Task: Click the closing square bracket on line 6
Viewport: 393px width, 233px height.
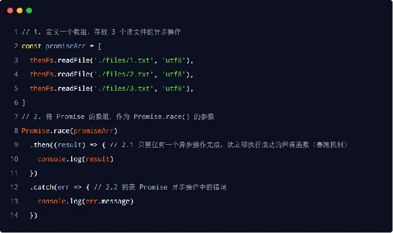Action: click(x=23, y=103)
